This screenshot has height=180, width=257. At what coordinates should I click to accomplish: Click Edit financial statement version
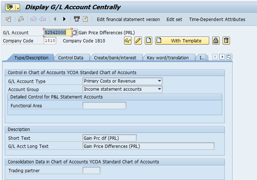128,19
